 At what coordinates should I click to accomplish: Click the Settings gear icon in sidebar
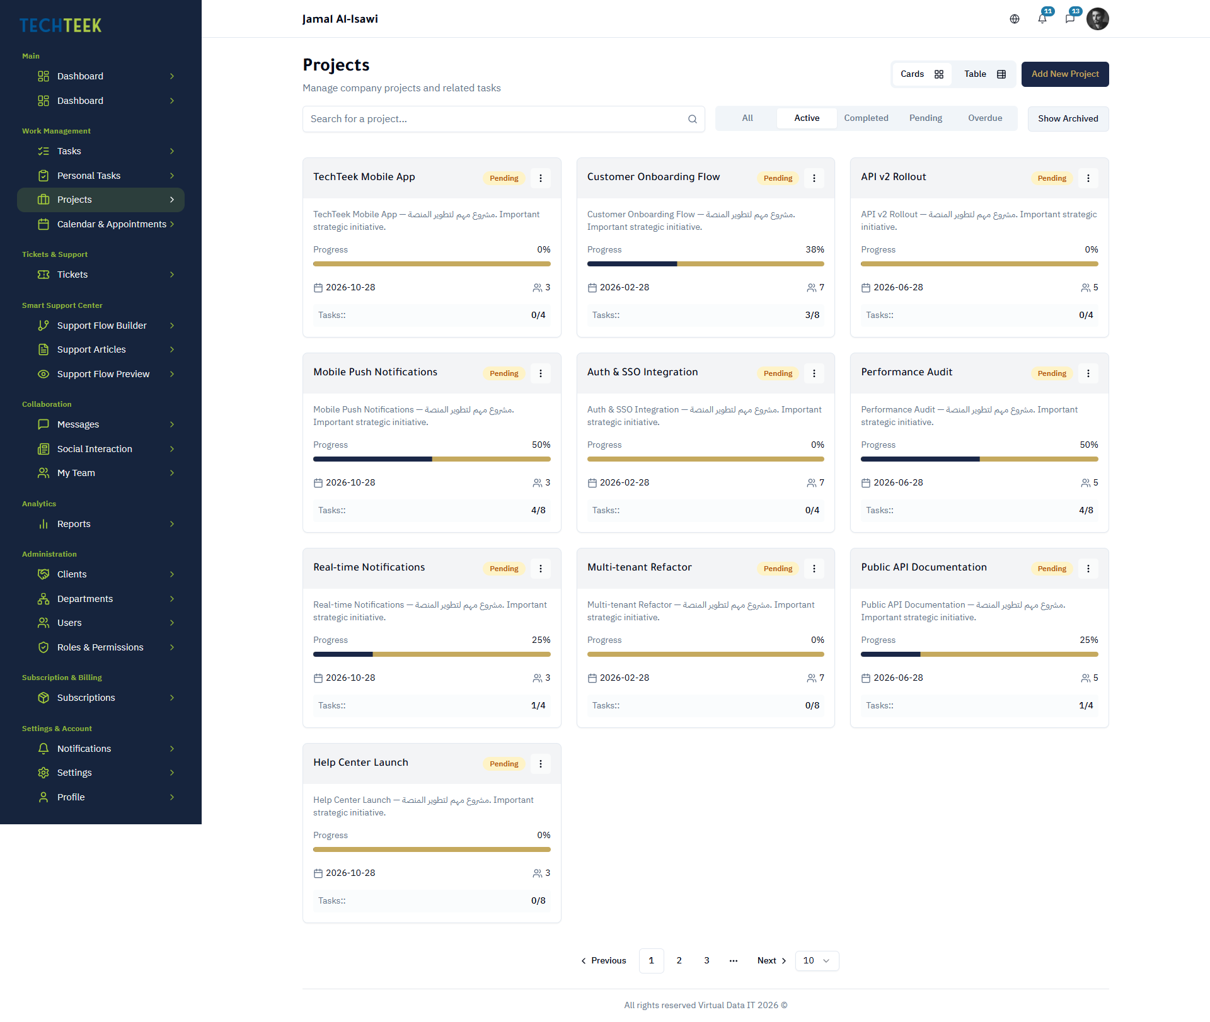(43, 773)
